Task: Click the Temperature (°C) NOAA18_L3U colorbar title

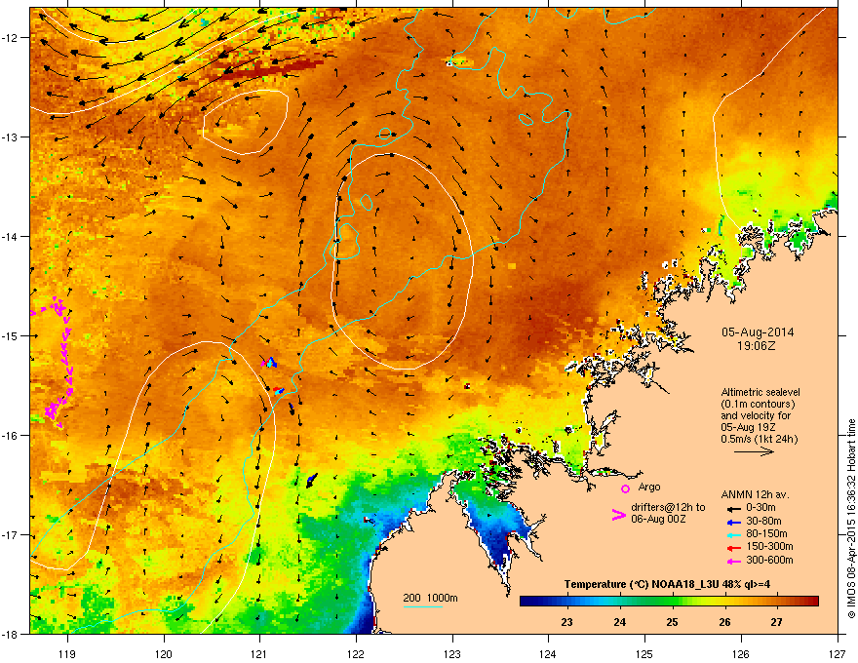Action: coord(667,584)
